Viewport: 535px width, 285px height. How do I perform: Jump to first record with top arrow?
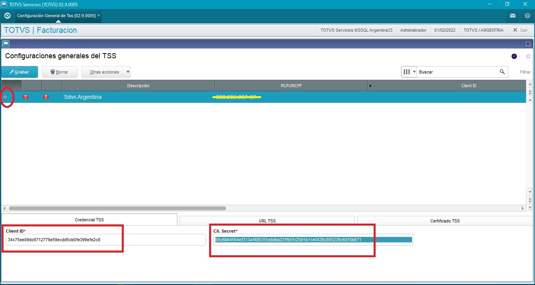pyautogui.click(x=530, y=84)
